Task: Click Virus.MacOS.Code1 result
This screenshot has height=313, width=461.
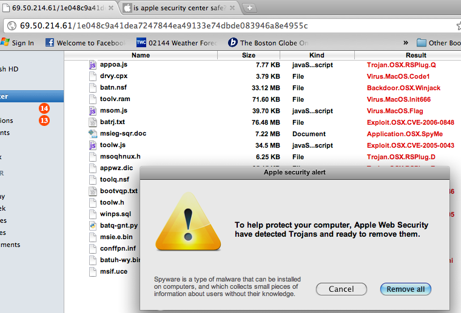Action: click(398, 76)
